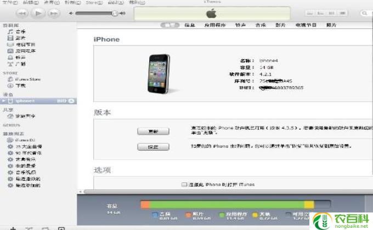This screenshot has height=230, width=373.
Task: Switch to the 应用程序 tab
Action: (x=215, y=25)
